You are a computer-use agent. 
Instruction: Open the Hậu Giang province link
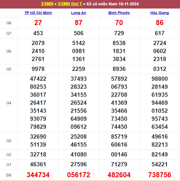[159, 13]
